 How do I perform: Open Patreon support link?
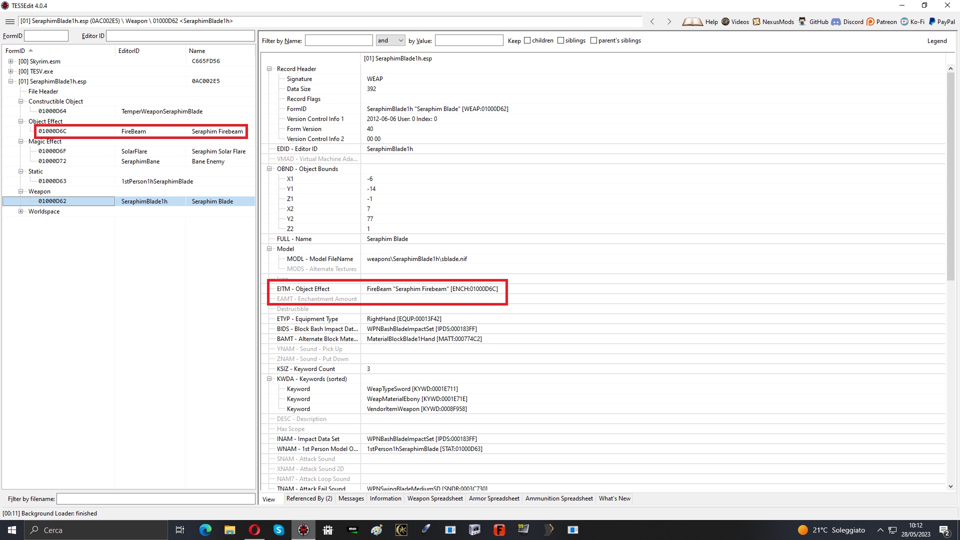tap(881, 21)
